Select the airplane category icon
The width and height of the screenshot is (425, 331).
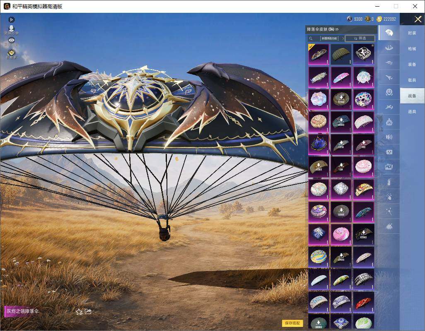pos(389,78)
